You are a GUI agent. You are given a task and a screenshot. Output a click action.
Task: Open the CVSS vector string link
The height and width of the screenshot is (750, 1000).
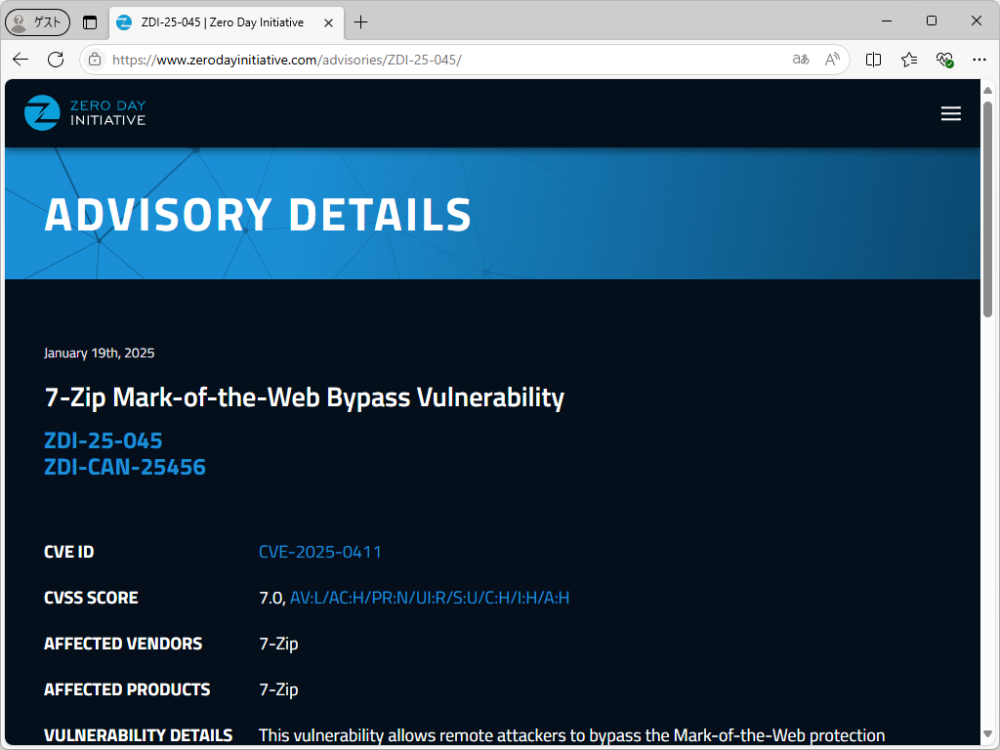point(430,598)
